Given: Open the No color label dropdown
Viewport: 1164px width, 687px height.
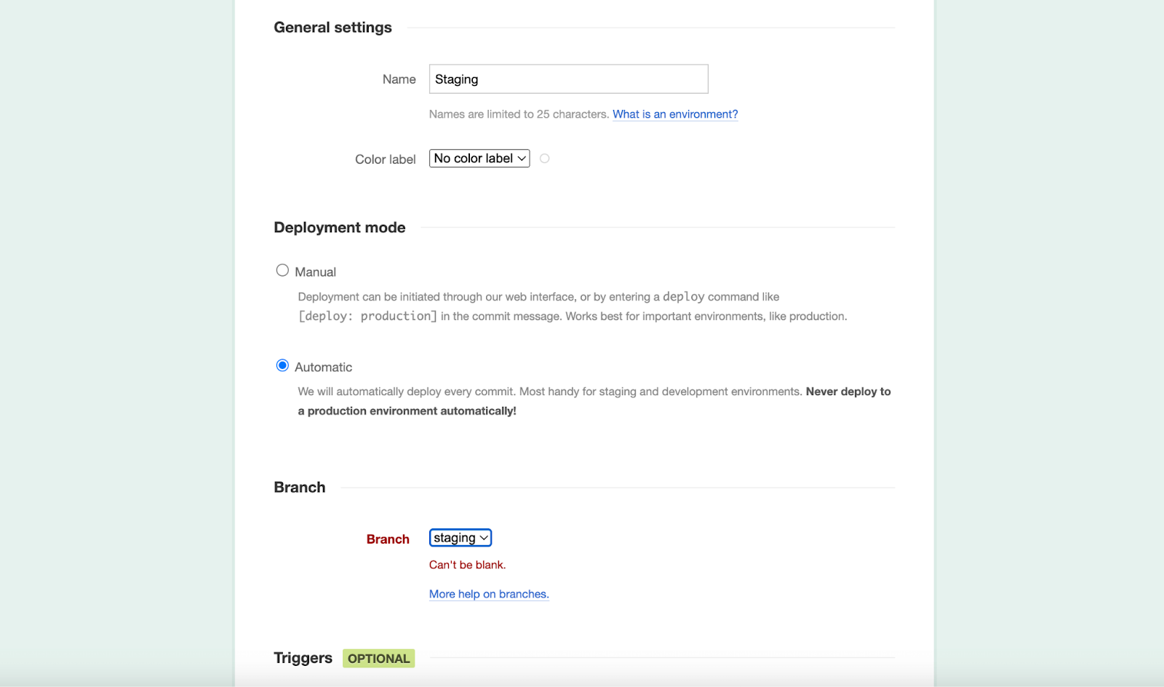Looking at the screenshot, I should pyautogui.click(x=479, y=159).
